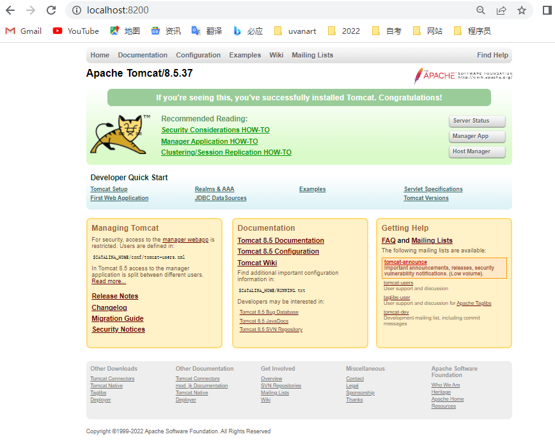Open Mailing Lists in the navigation bar

coord(312,55)
